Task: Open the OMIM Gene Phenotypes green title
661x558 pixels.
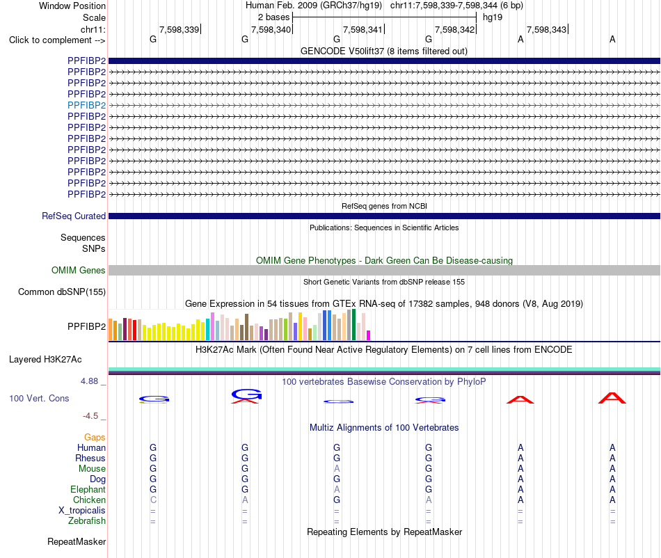Action: [x=384, y=260]
